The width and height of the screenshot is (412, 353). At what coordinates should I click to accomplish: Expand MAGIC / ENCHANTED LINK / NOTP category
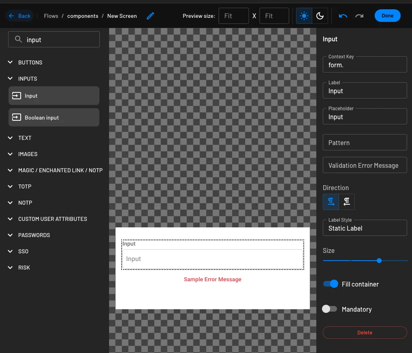[x=10, y=170]
